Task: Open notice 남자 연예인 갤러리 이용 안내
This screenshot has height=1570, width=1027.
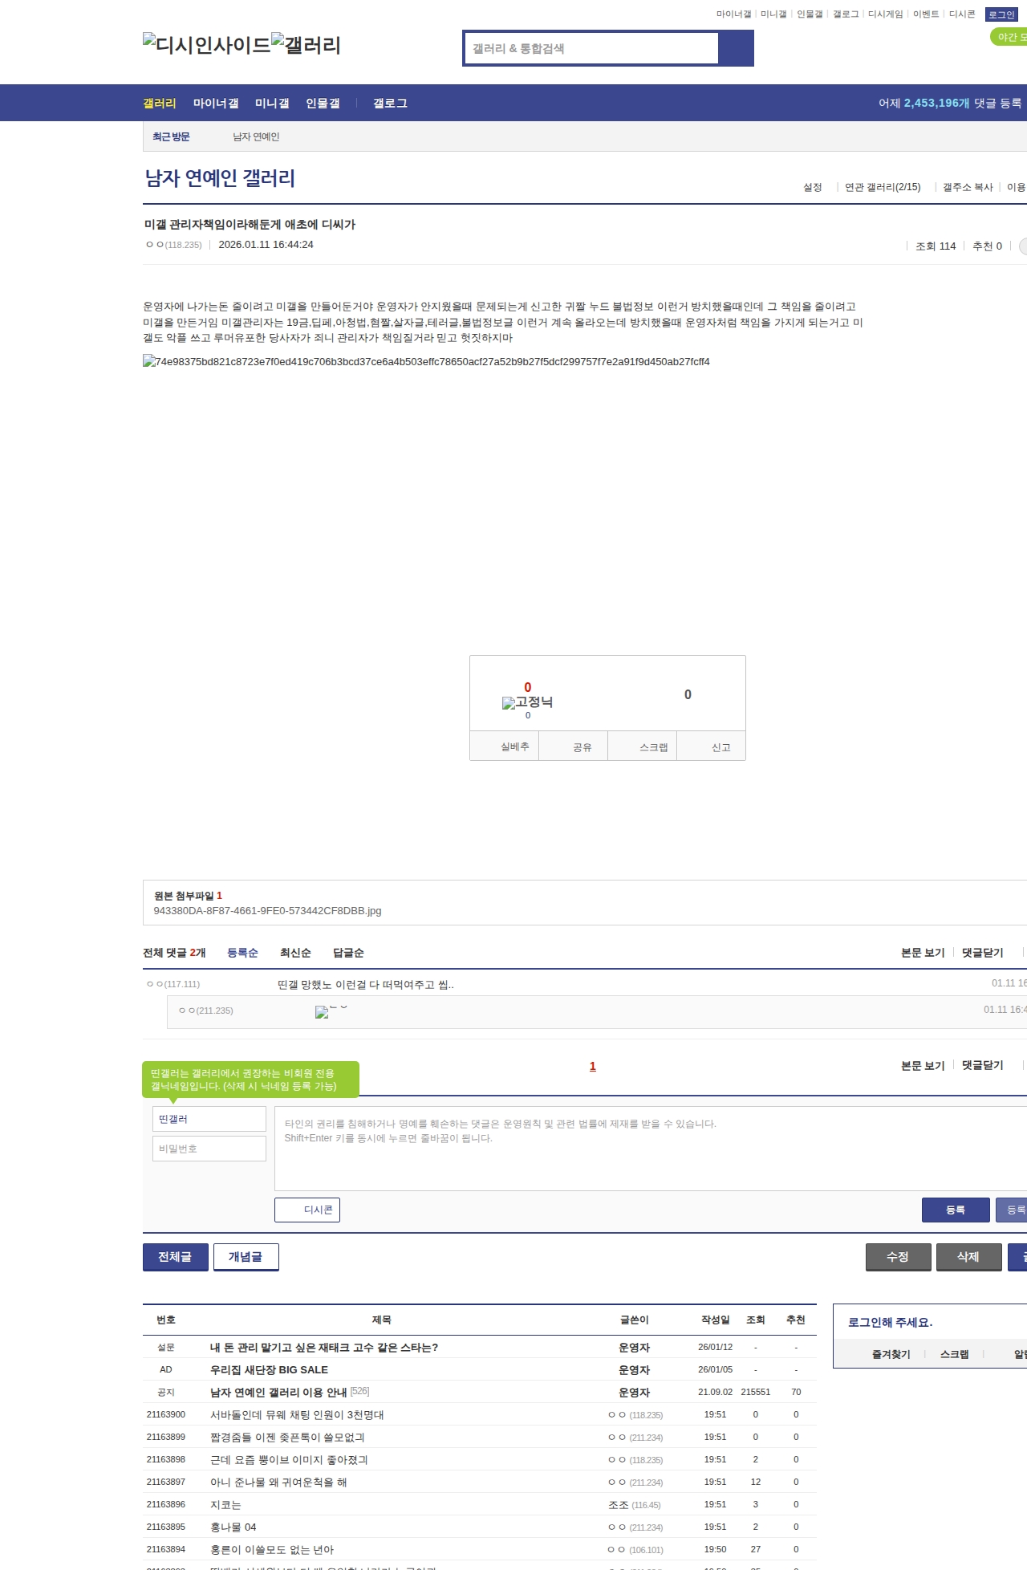Action: [x=278, y=1393]
